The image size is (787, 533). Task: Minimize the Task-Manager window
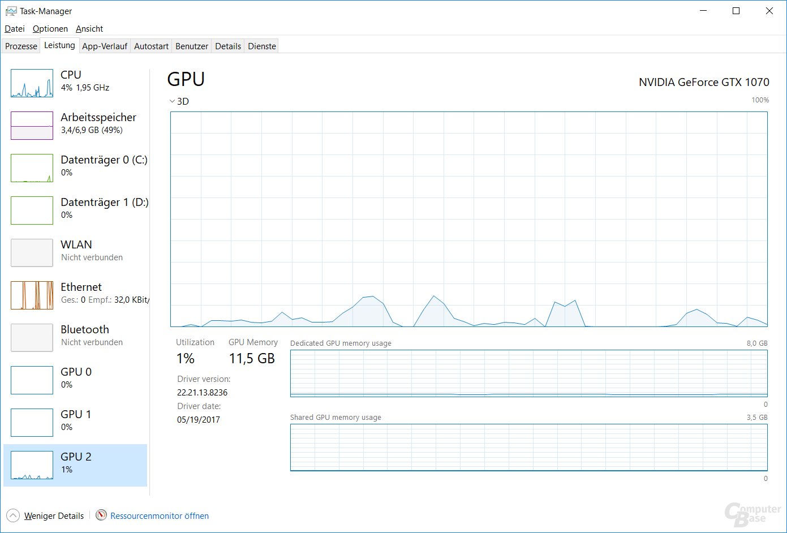tap(703, 11)
